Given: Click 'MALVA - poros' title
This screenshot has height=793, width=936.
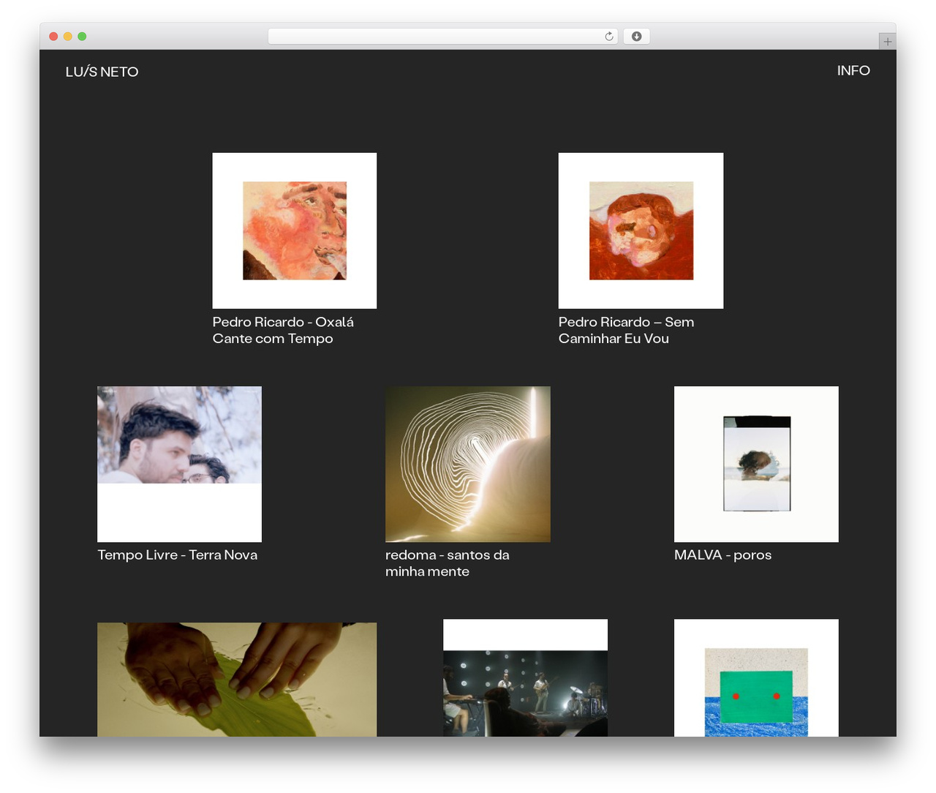Looking at the screenshot, I should pyautogui.click(x=722, y=555).
